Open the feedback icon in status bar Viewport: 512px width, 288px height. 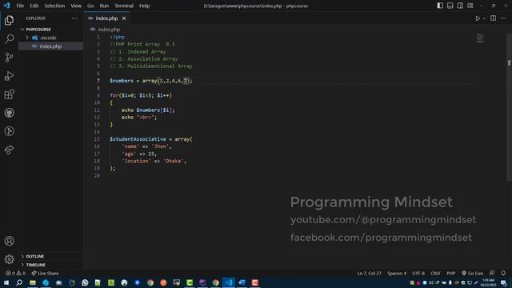click(492, 274)
